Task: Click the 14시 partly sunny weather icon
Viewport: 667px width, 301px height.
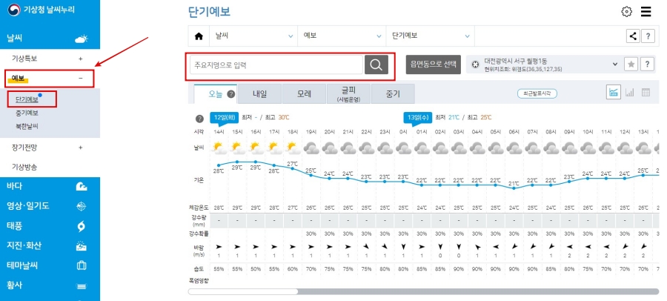Action: 219,148
